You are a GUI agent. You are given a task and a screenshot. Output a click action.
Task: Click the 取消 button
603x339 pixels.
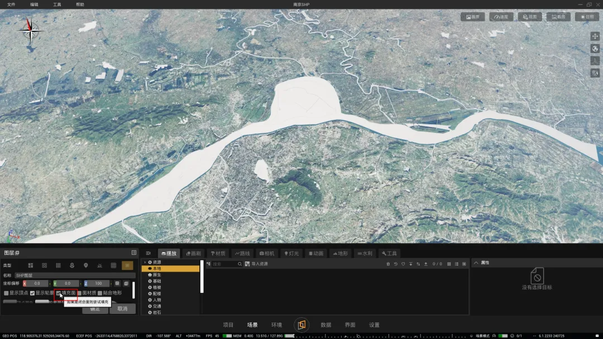coord(122,308)
